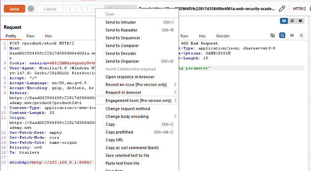Open history dropdown next to back arrow
This screenshot has height=171, width=311.
tap(78, 9)
